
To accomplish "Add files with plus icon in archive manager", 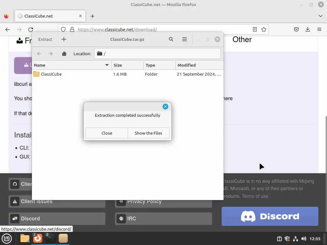I will pos(64,39).
